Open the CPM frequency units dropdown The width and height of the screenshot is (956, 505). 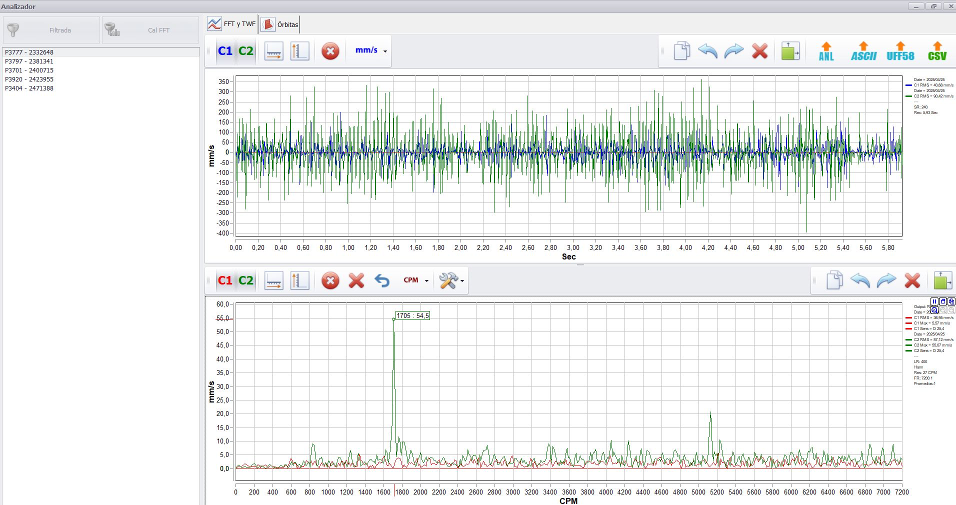coord(416,280)
